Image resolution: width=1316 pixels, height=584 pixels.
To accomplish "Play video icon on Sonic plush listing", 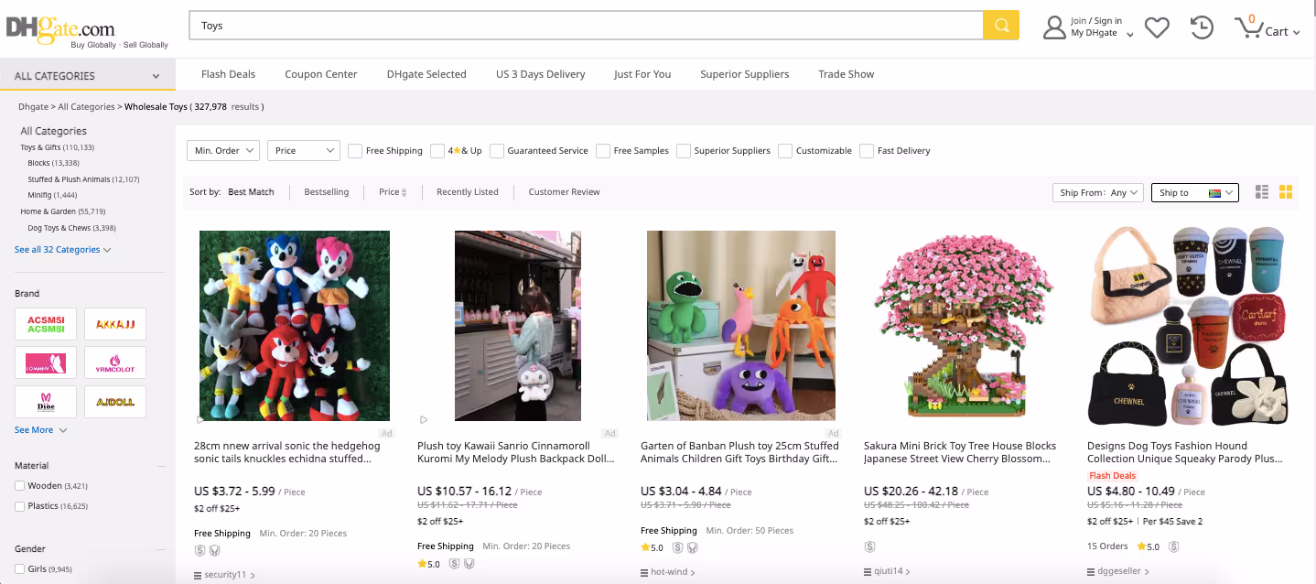I will (x=200, y=420).
